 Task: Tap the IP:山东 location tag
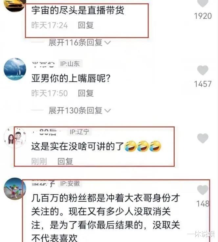[x=70, y=64]
